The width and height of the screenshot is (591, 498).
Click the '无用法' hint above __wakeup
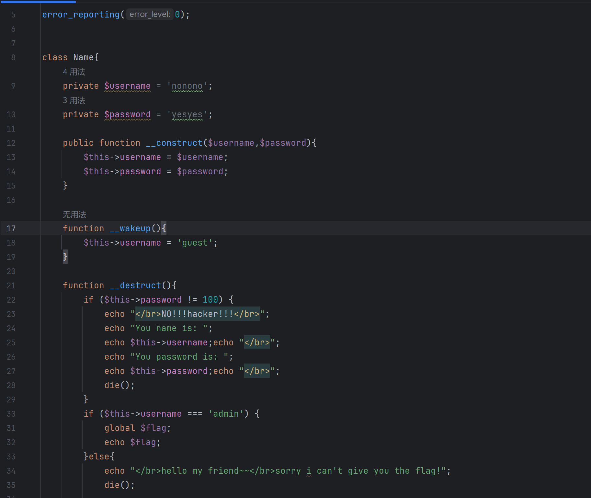(74, 214)
